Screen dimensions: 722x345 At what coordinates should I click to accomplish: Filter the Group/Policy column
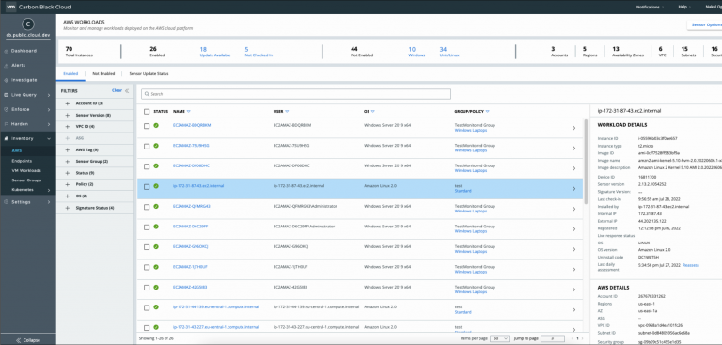pos(487,112)
